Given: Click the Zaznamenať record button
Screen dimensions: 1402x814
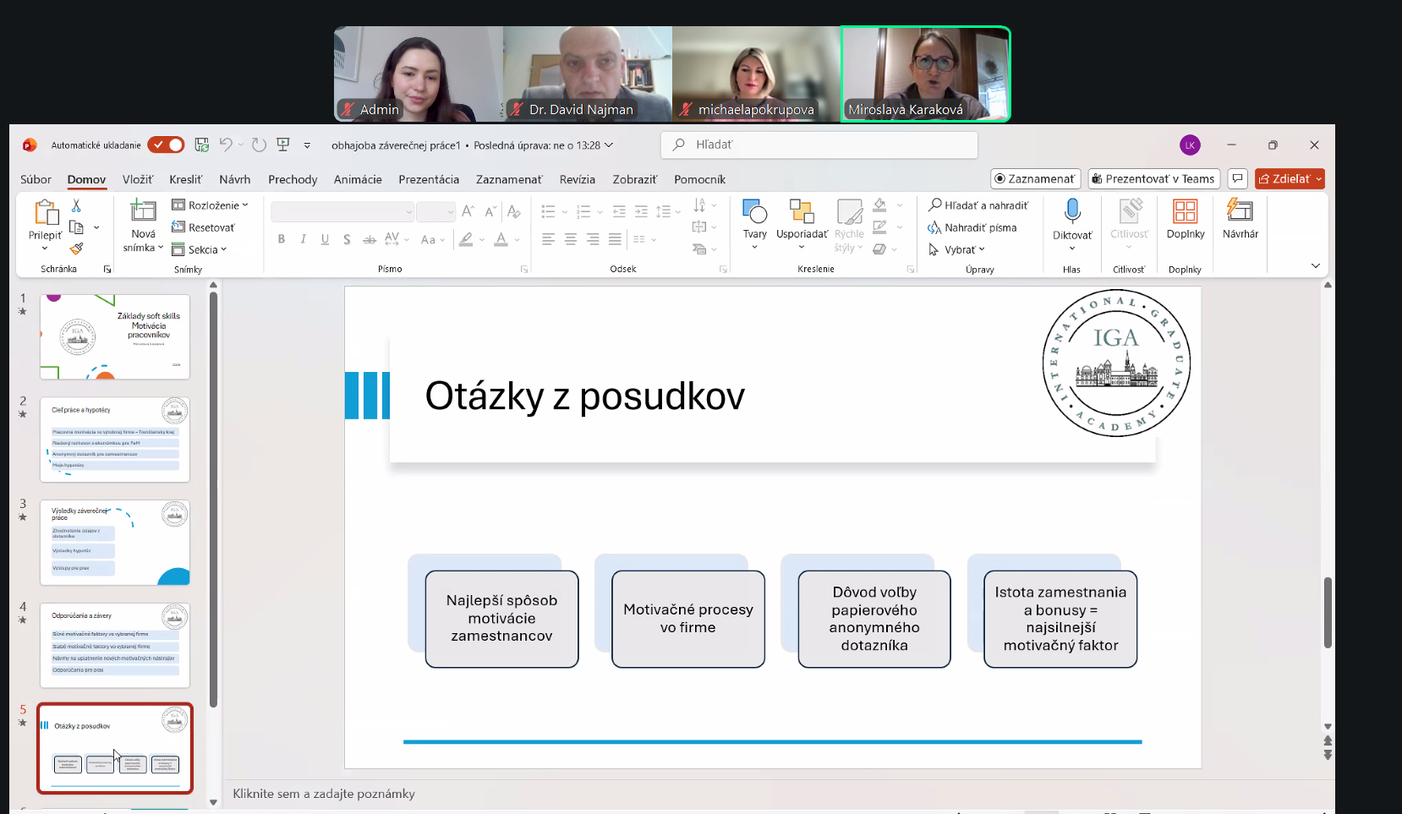Looking at the screenshot, I should 1035,178.
